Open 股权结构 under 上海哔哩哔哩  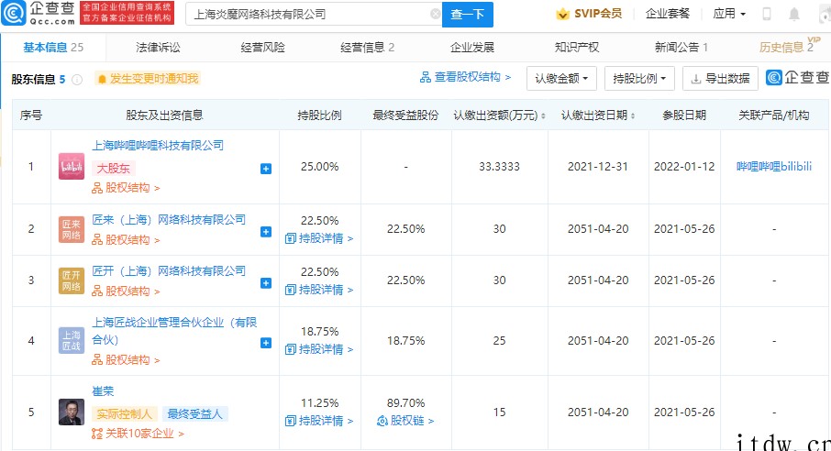pyautogui.click(x=126, y=188)
